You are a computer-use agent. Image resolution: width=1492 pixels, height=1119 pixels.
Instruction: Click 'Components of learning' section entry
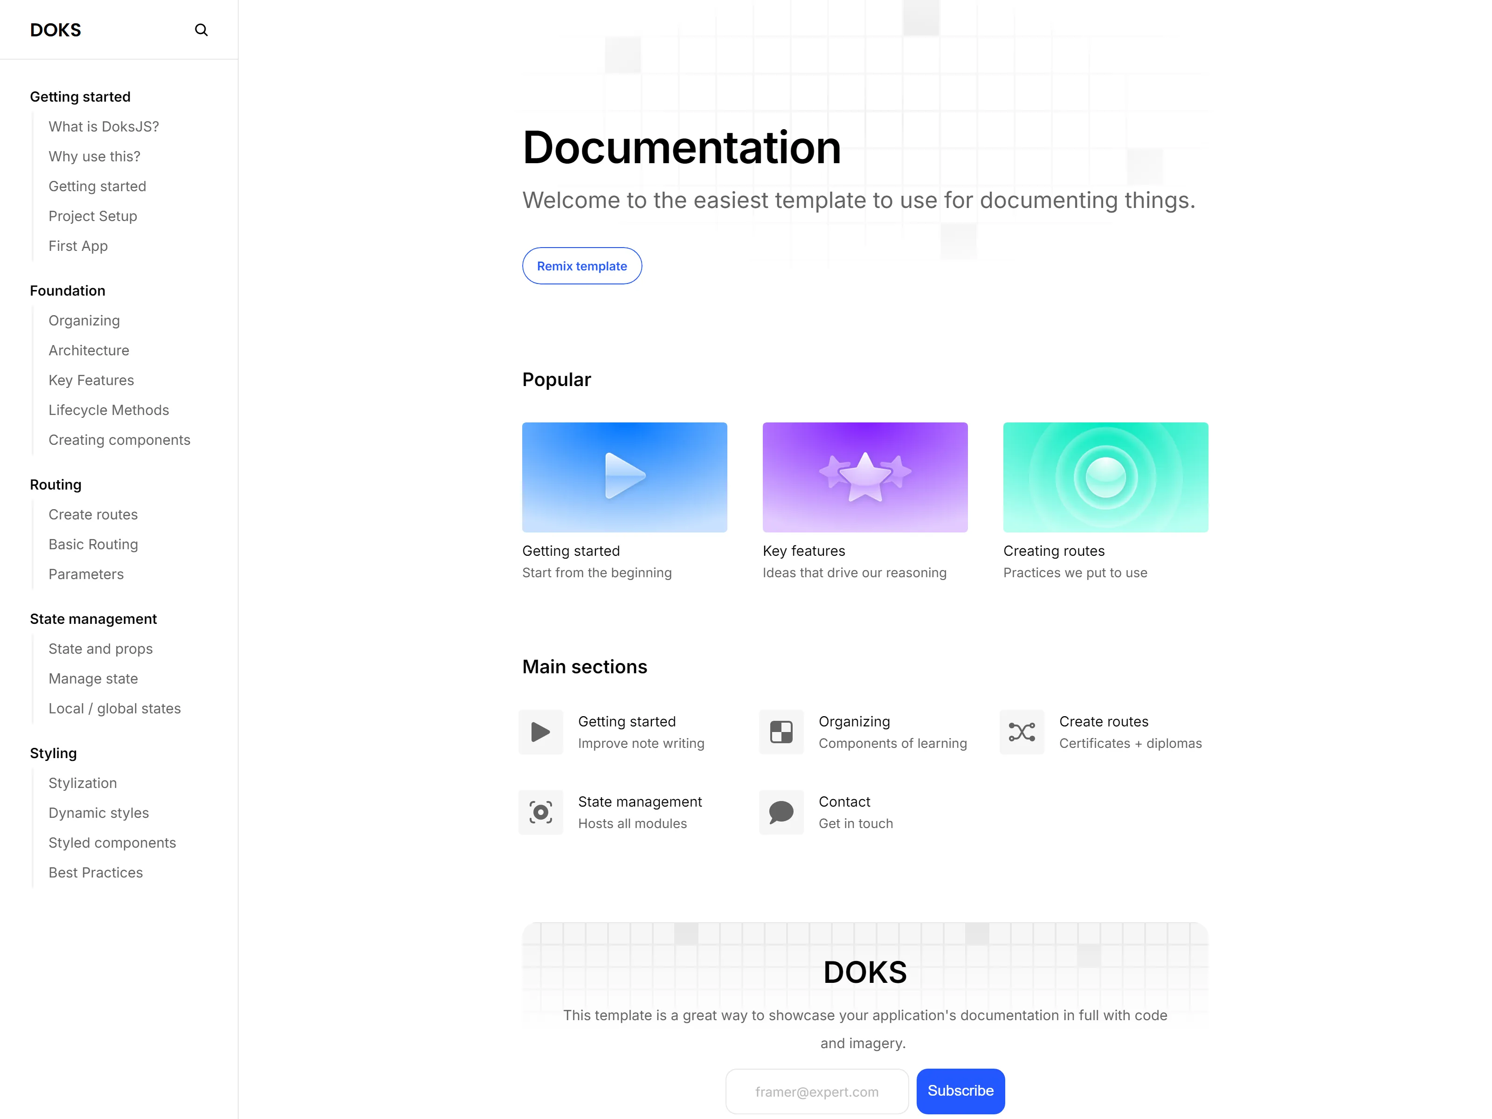tap(892, 743)
